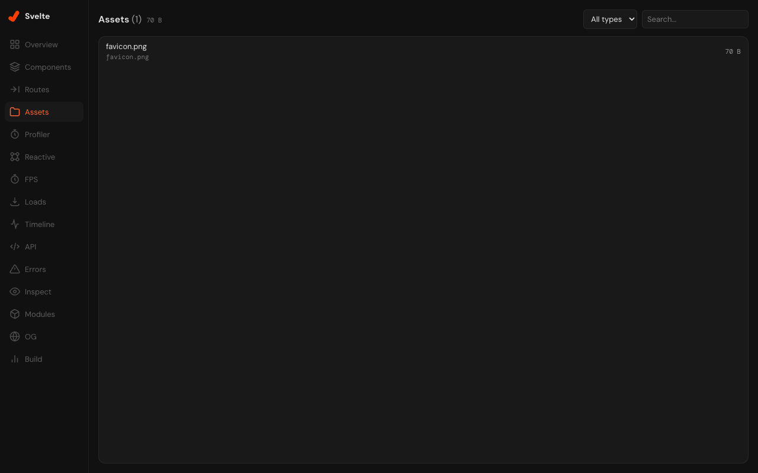Click the Assets heading title
Image resolution: width=758 pixels, height=473 pixels.
114,19
